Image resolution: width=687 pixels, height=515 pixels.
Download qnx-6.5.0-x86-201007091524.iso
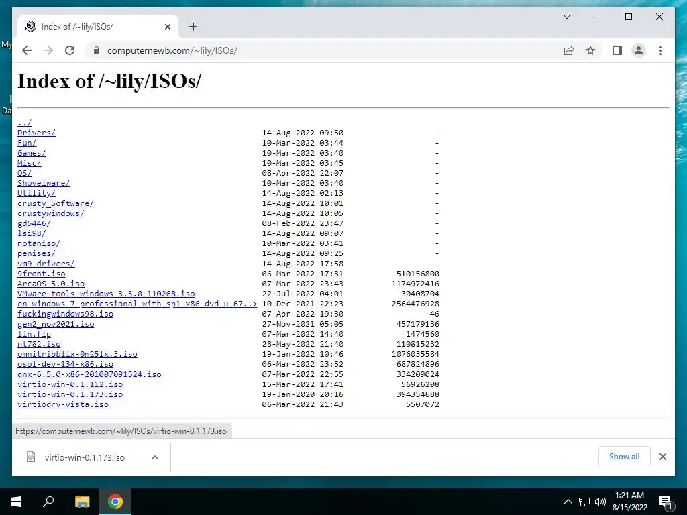(x=89, y=374)
